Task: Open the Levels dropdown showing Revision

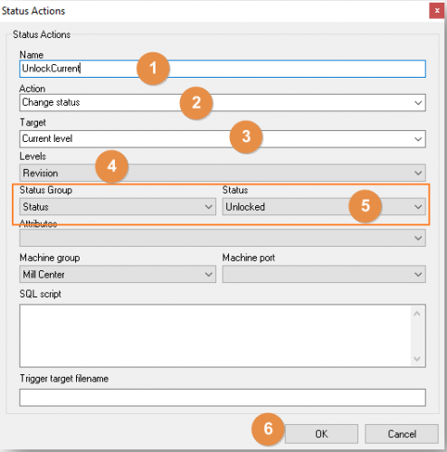Action: tap(223, 173)
